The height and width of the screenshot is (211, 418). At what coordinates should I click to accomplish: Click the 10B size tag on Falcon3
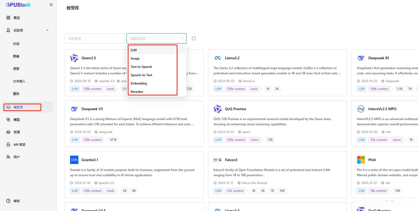[x=282, y=191]
